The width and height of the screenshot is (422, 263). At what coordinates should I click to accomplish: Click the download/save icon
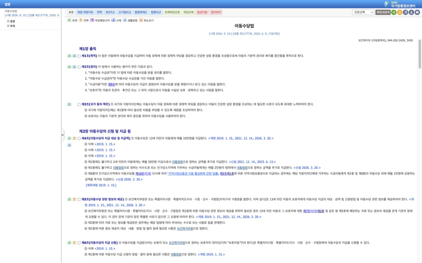[411, 12]
